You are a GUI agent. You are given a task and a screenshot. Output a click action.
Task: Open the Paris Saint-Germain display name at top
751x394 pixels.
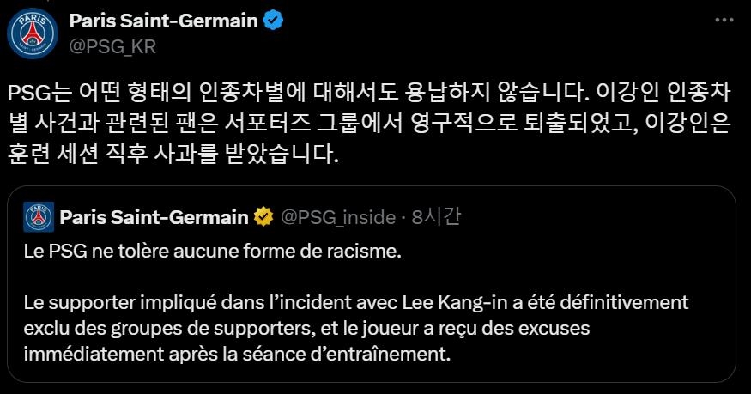163,21
